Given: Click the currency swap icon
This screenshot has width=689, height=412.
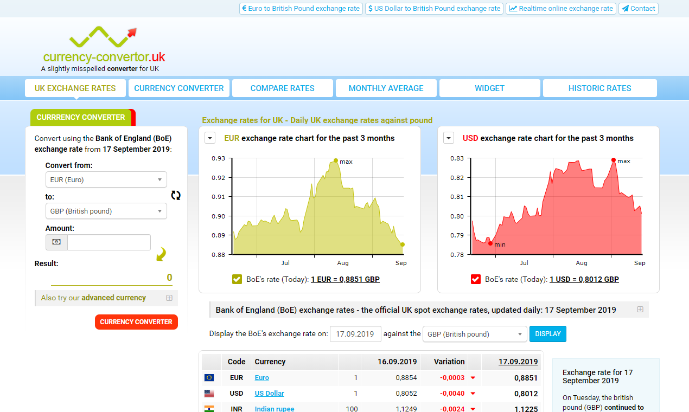Looking at the screenshot, I should point(176,195).
